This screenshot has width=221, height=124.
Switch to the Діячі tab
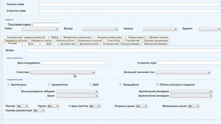click(x=49, y=44)
